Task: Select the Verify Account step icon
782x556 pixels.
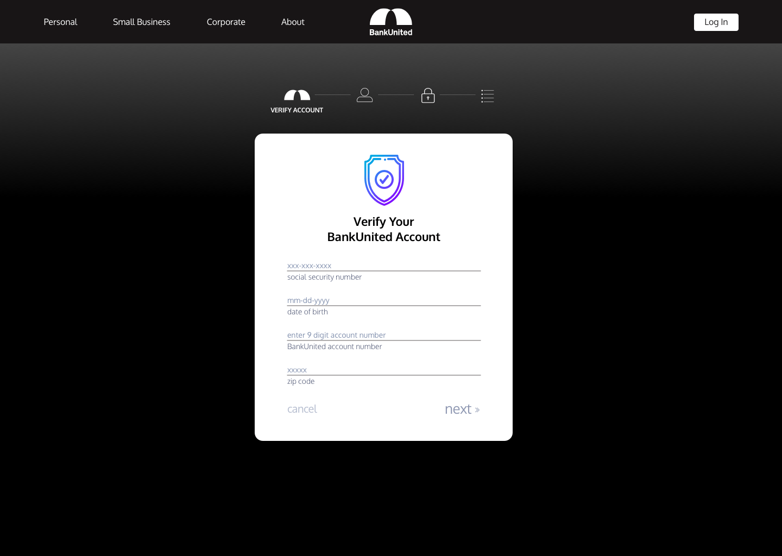Action: [x=297, y=95]
